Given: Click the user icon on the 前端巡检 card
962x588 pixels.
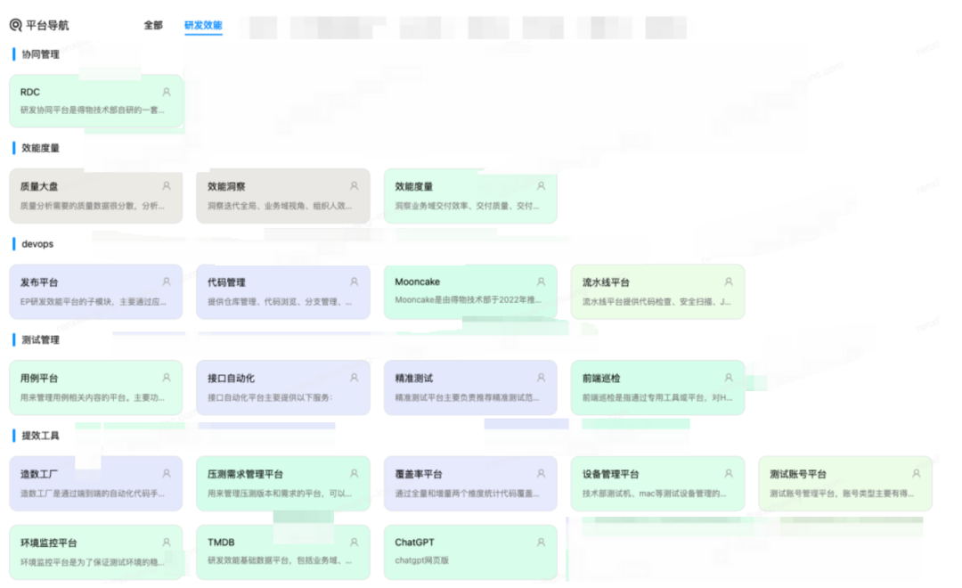Looking at the screenshot, I should [729, 378].
